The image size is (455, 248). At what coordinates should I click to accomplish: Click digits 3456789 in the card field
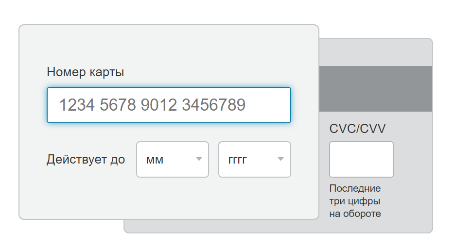(x=214, y=105)
